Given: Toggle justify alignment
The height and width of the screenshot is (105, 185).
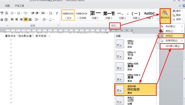Looking at the screenshot, I should [x=26, y=19].
